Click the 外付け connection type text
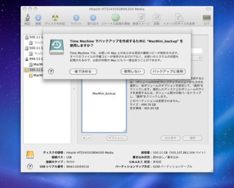This screenshot has width=234, height=188. click(71, 162)
